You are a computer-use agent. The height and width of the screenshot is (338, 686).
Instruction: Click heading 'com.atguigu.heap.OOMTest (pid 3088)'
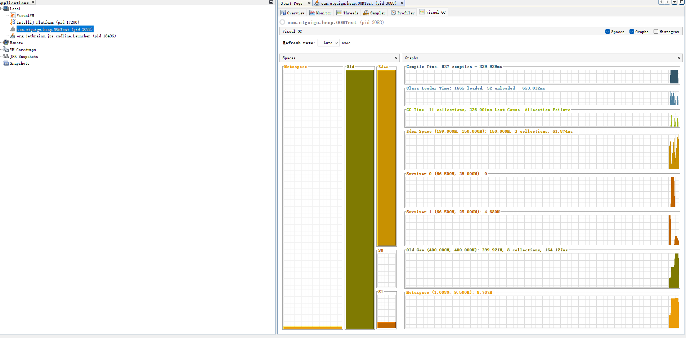[x=336, y=22]
